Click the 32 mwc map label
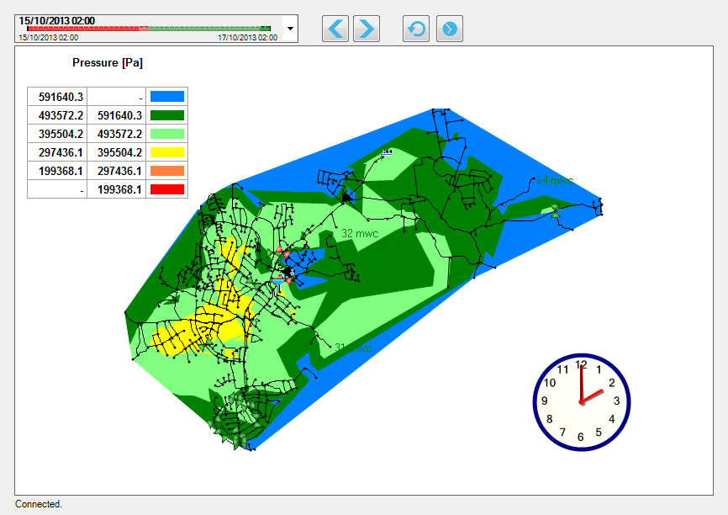The height and width of the screenshot is (515, 728). (x=359, y=233)
